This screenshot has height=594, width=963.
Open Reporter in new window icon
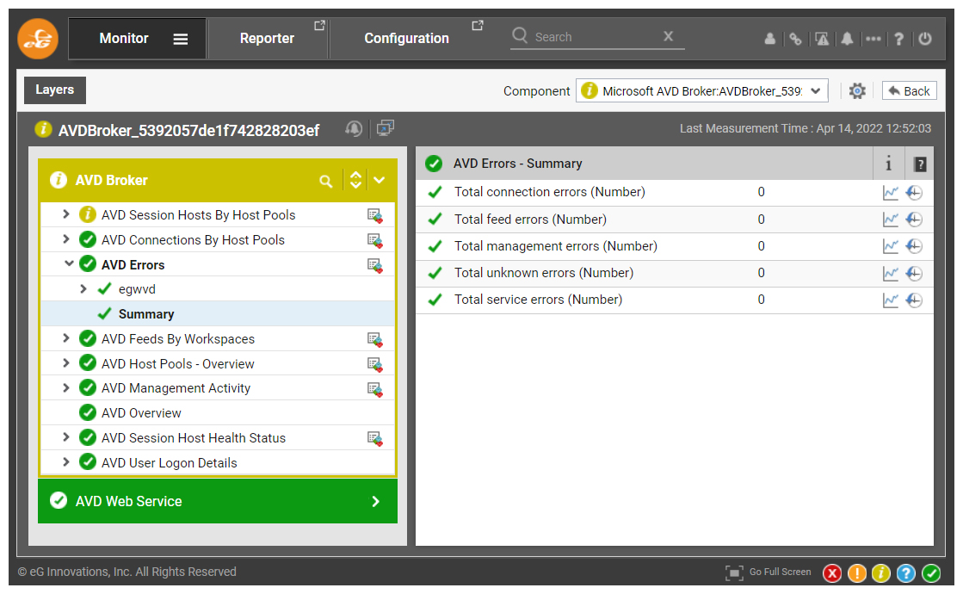point(319,25)
